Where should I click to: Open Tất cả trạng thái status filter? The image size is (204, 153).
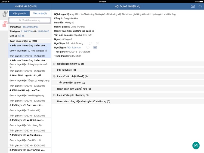(x=30, y=27)
